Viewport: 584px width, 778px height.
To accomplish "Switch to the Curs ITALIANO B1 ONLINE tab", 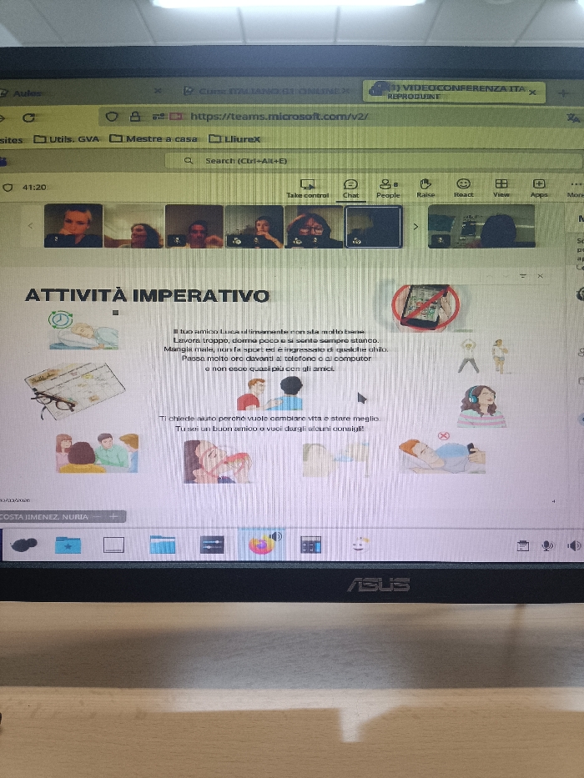I will coord(266,91).
